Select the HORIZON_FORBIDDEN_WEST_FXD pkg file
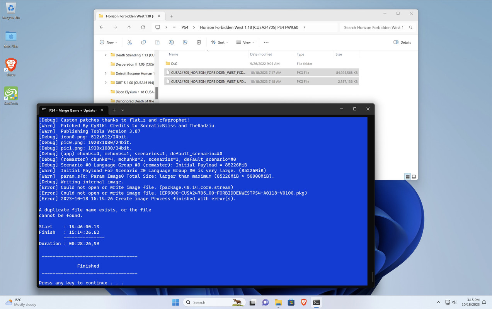This screenshot has height=309, width=492. 261,72
